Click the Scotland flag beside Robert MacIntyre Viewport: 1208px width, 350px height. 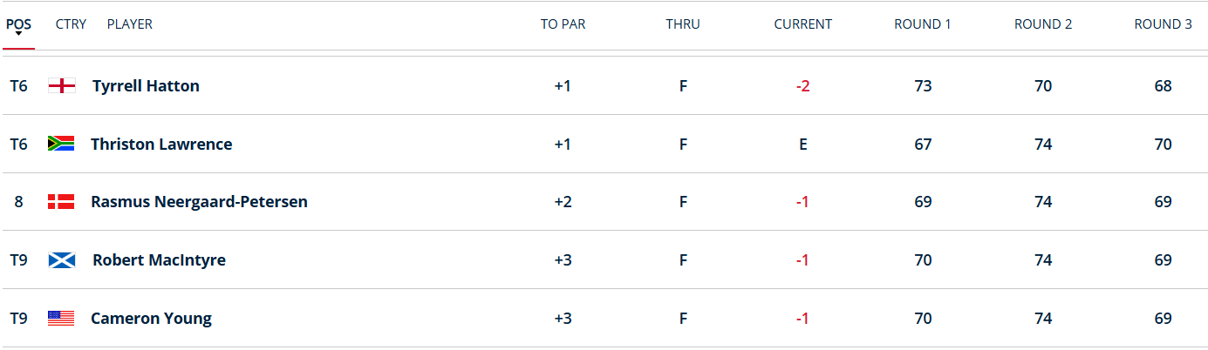point(61,260)
